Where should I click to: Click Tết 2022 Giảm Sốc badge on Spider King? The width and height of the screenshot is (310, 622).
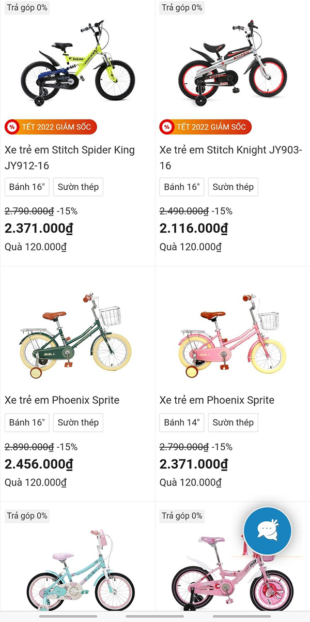point(51,127)
